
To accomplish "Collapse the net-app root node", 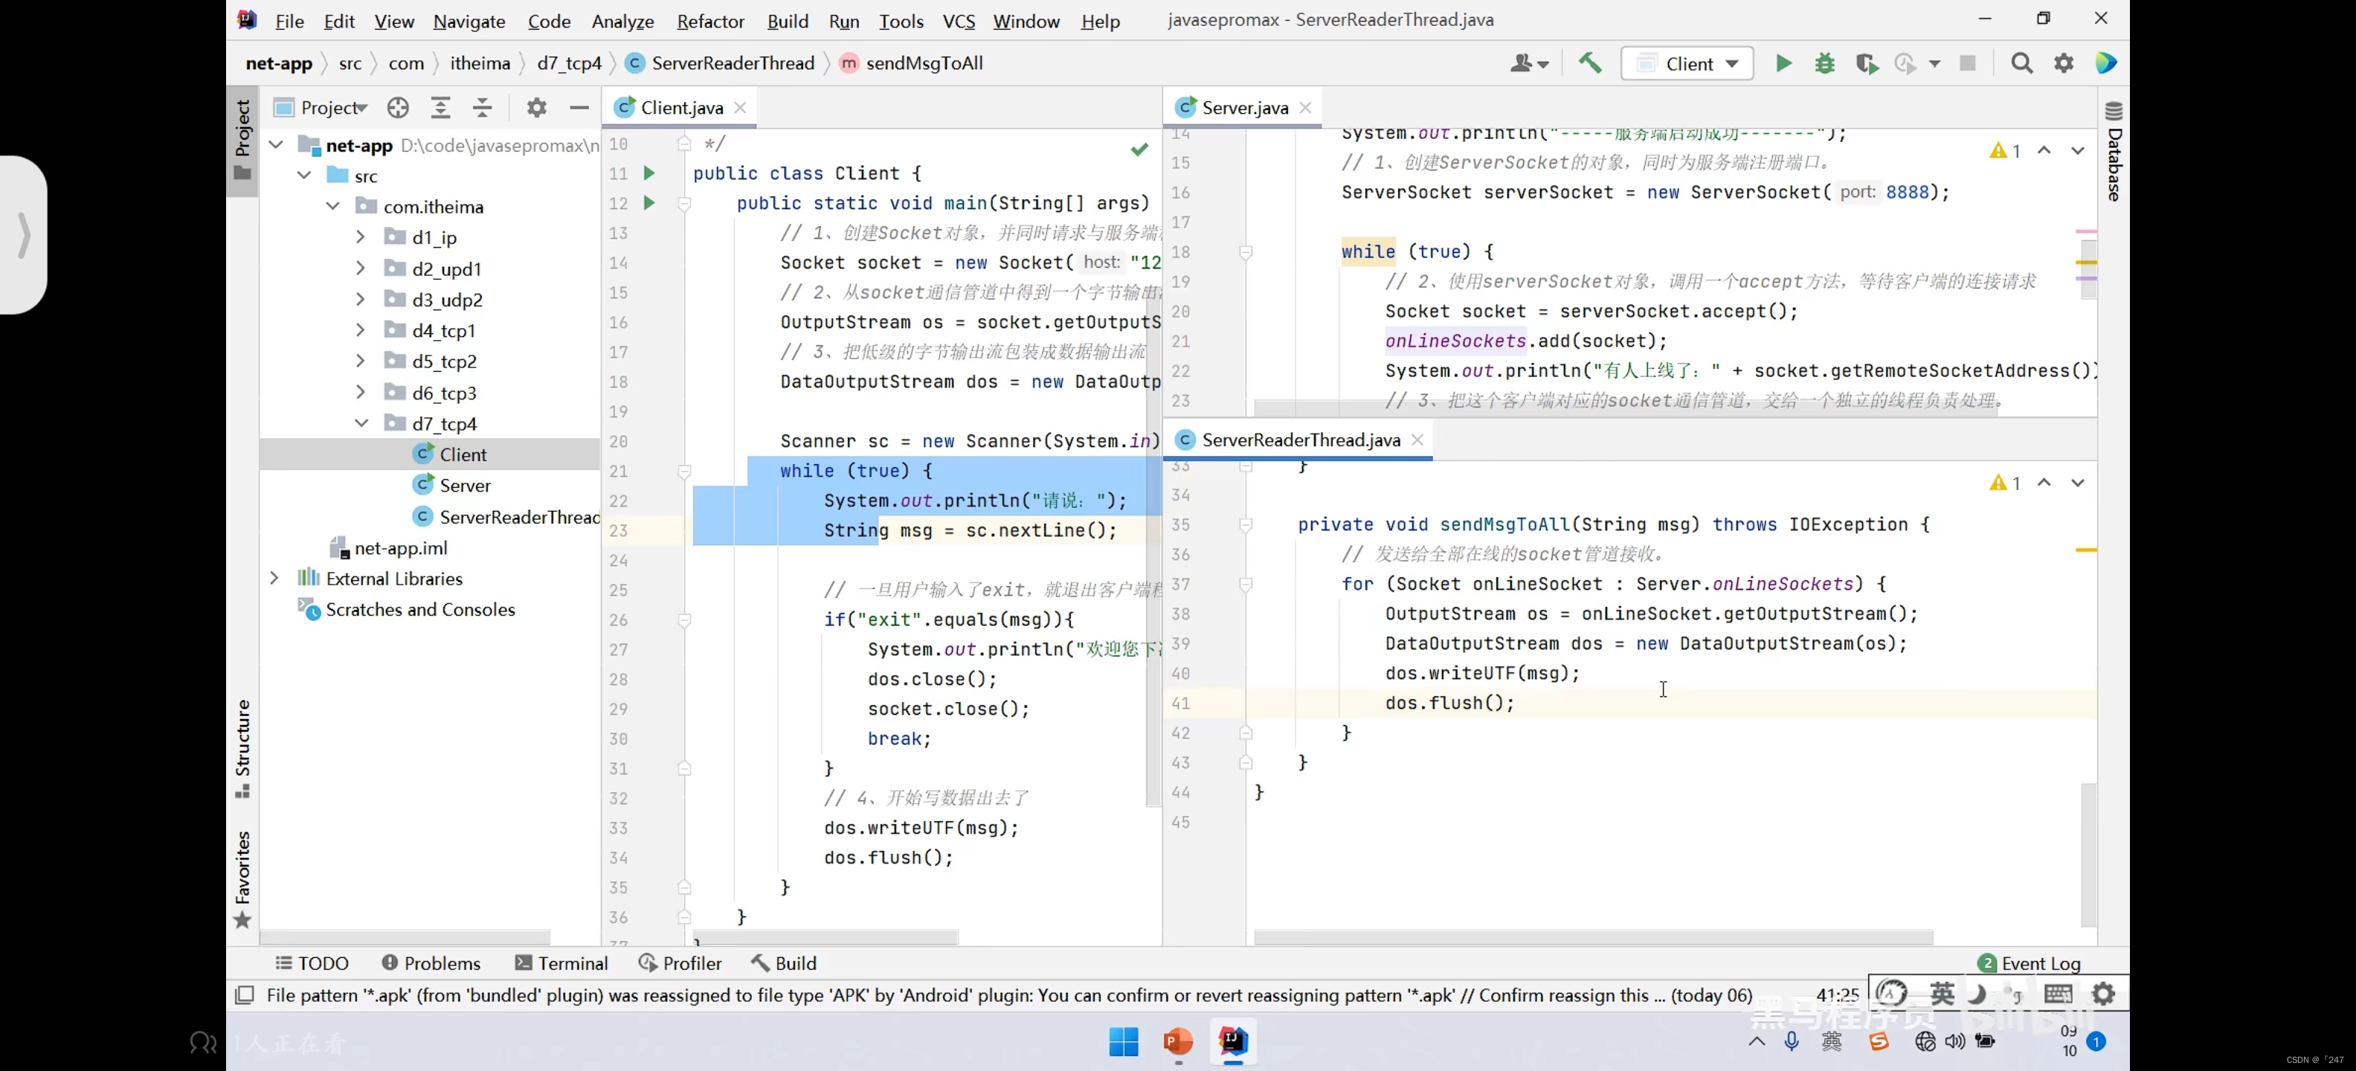I will (x=275, y=146).
